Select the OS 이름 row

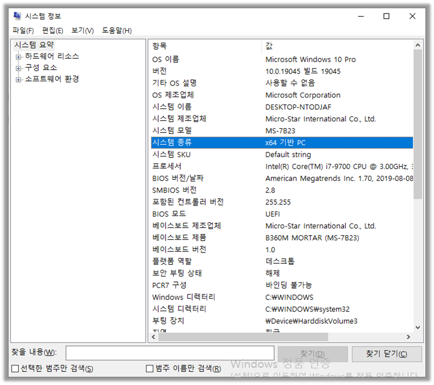pyautogui.click(x=282, y=59)
